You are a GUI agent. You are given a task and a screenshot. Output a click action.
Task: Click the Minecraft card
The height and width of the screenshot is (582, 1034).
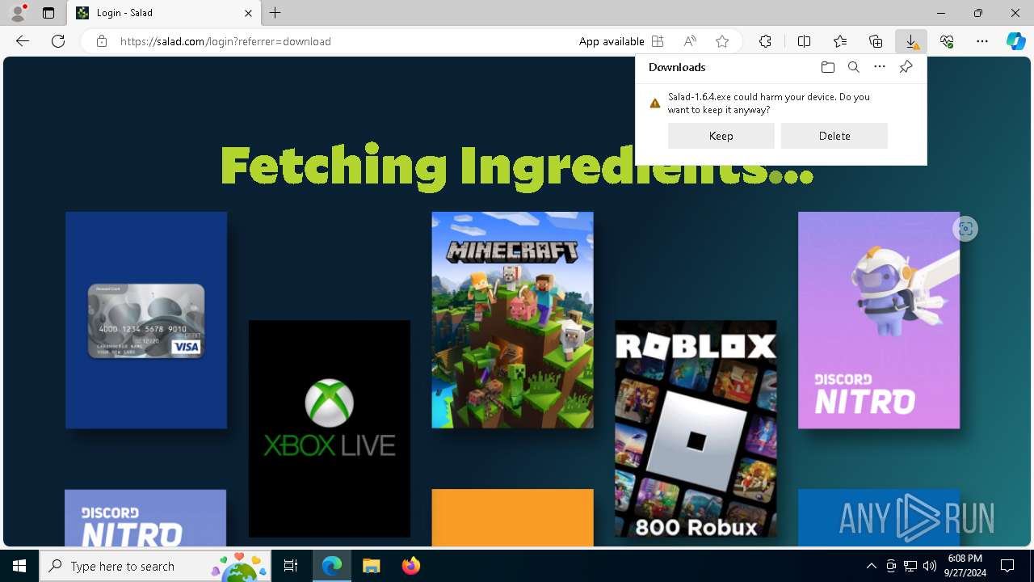coord(512,320)
